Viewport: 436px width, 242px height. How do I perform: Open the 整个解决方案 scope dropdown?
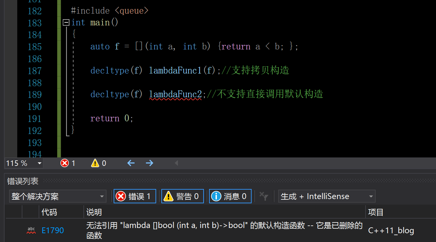click(58, 196)
